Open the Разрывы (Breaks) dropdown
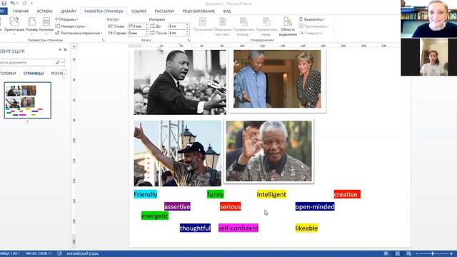Viewport: 457px width, 257px height. click(x=66, y=19)
